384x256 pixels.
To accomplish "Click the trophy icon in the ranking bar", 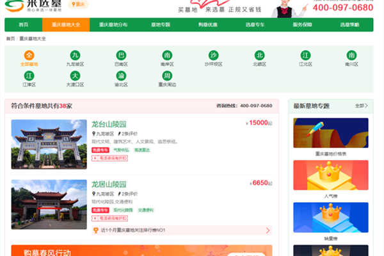I will 96,230.
